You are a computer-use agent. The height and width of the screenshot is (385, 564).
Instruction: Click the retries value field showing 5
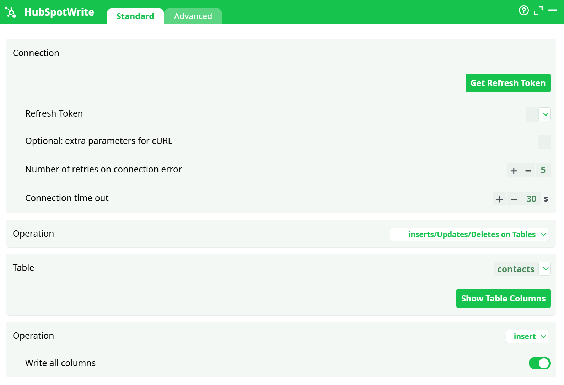pos(543,170)
